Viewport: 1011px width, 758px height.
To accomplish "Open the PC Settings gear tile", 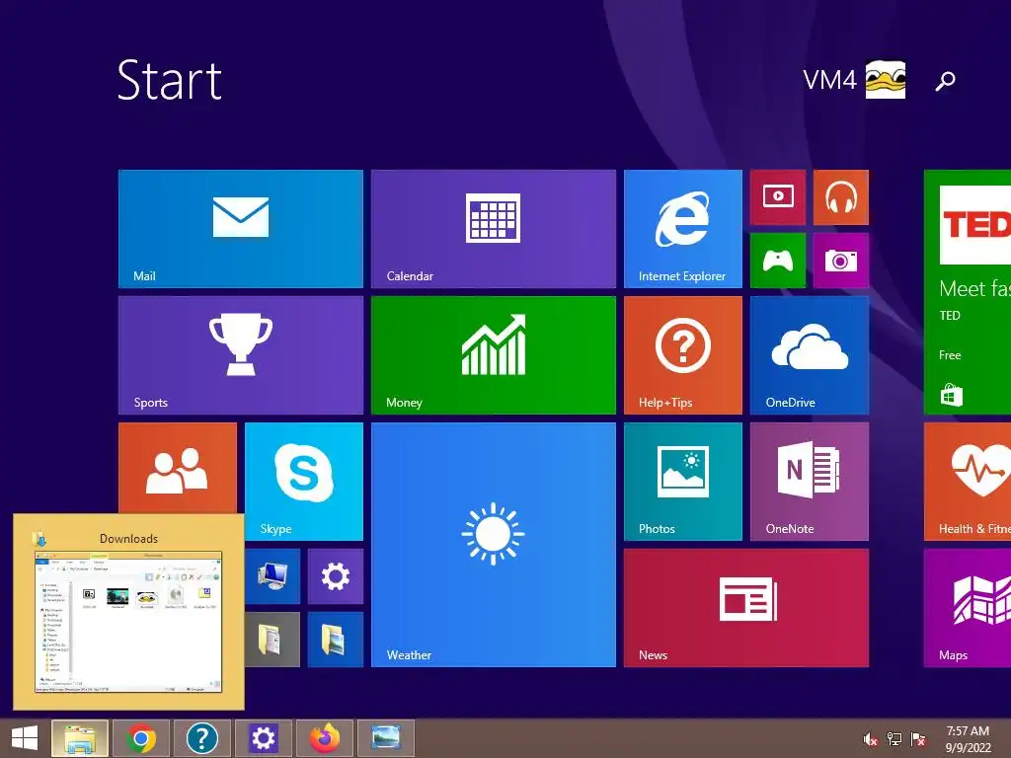I will click(336, 576).
